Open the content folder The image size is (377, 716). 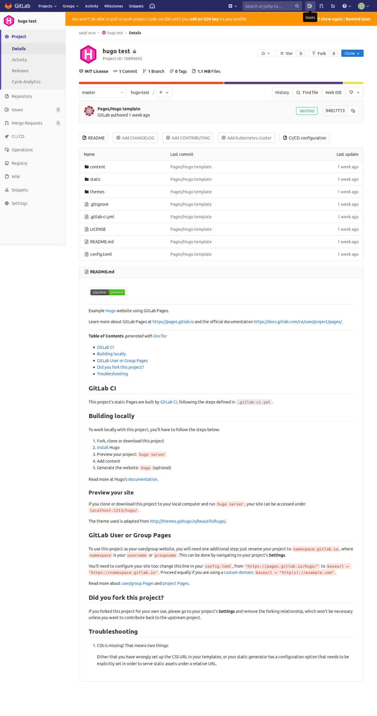(x=97, y=167)
